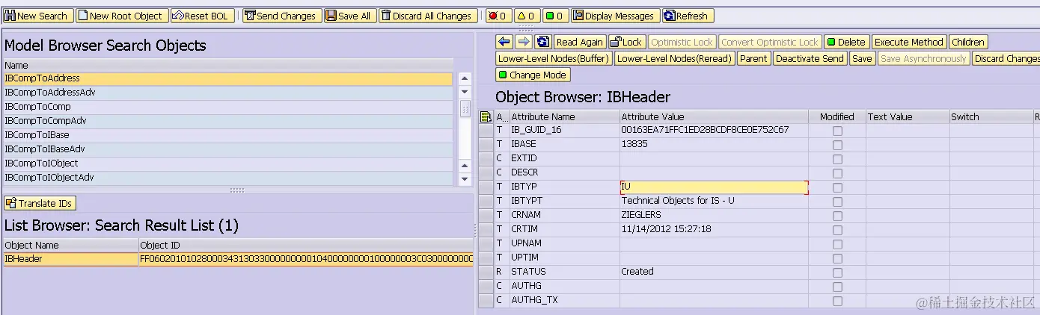
Task: Select IBCompToAddressAdv search object
Action: point(228,93)
